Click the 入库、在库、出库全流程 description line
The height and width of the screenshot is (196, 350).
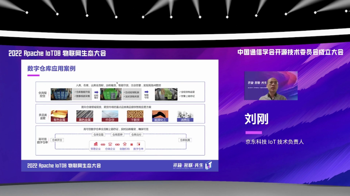click(x=118, y=85)
